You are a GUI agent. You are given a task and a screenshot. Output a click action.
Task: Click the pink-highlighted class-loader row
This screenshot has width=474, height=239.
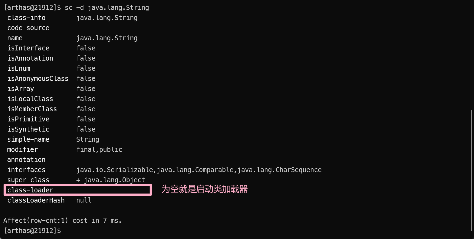point(78,190)
